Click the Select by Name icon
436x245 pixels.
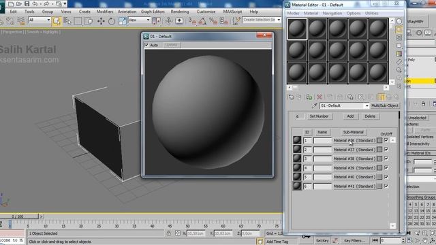67,21
